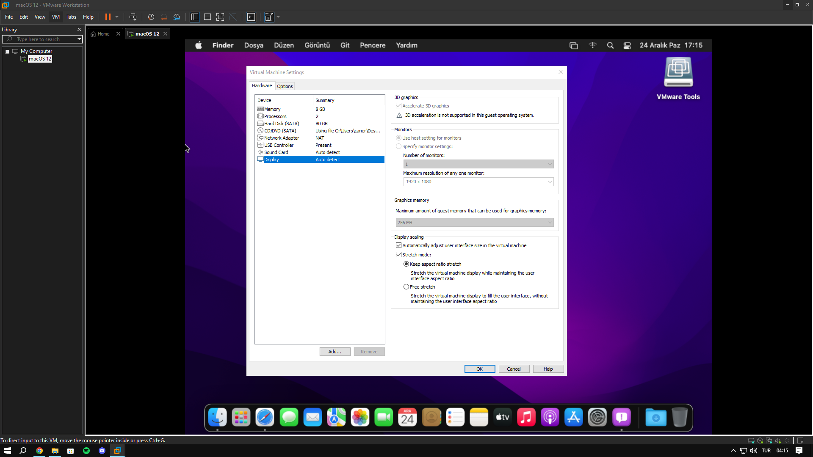Enter full screen mode from toolbar

point(220,17)
